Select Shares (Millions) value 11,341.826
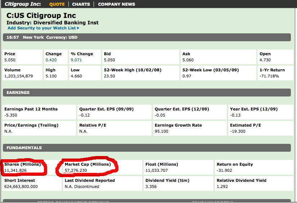Screen dimensions: 297x203 [x=15, y=170]
